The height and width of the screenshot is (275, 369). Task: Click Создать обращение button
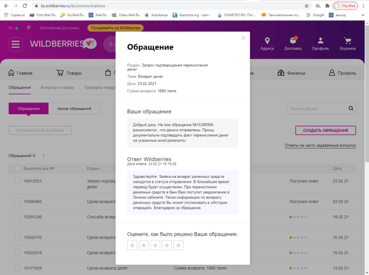tap(325, 130)
